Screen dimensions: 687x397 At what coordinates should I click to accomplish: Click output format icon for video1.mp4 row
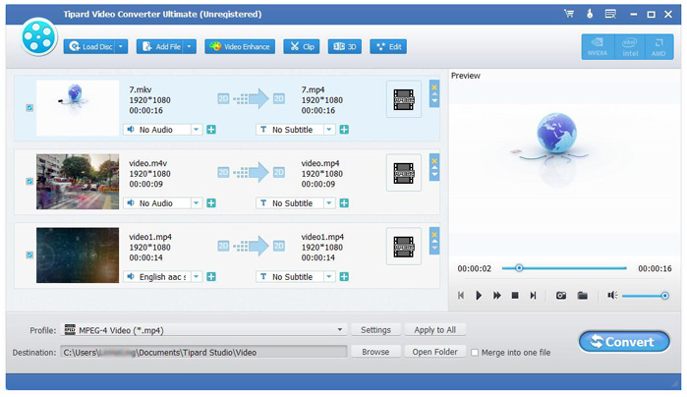tap(404, 247)
